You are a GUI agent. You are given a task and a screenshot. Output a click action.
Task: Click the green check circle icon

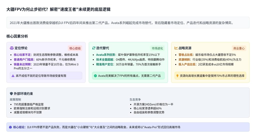pos(95,76)
